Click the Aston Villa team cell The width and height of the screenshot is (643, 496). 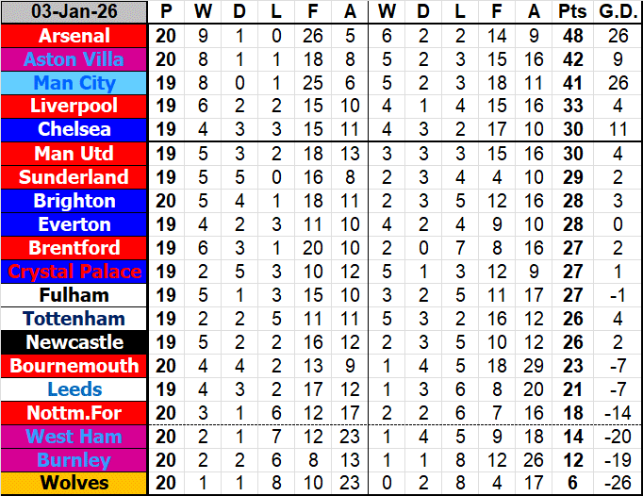point(74,59)
